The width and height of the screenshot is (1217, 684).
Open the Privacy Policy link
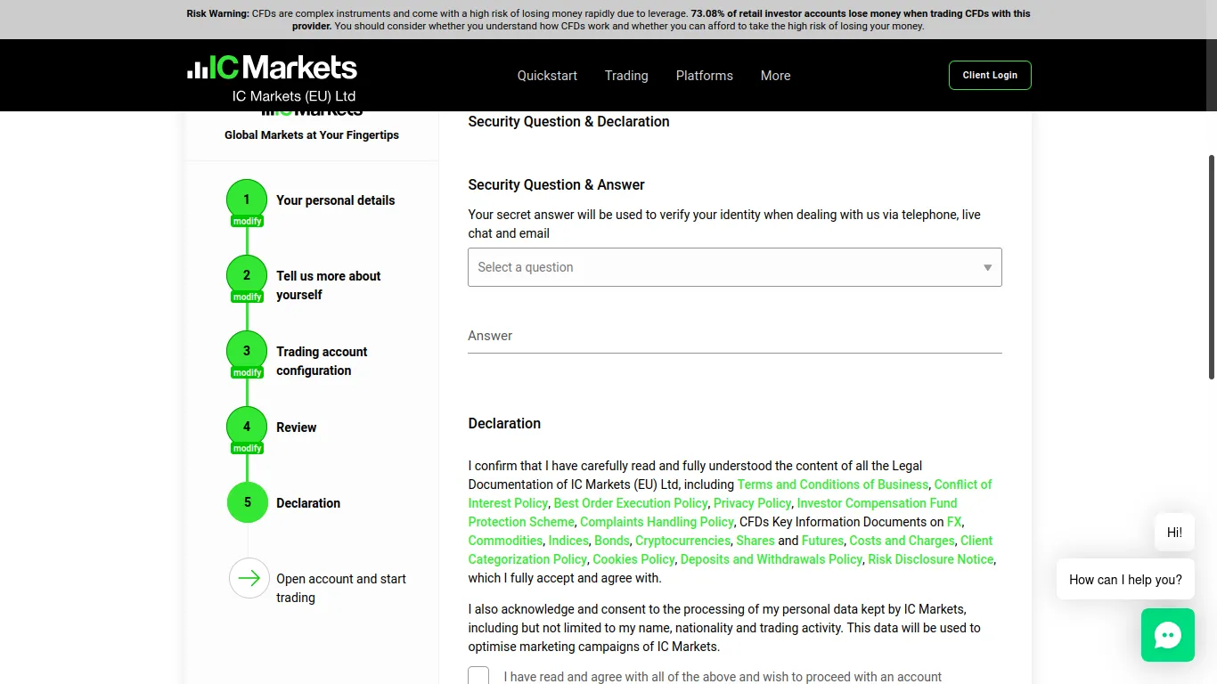point(752,503)
